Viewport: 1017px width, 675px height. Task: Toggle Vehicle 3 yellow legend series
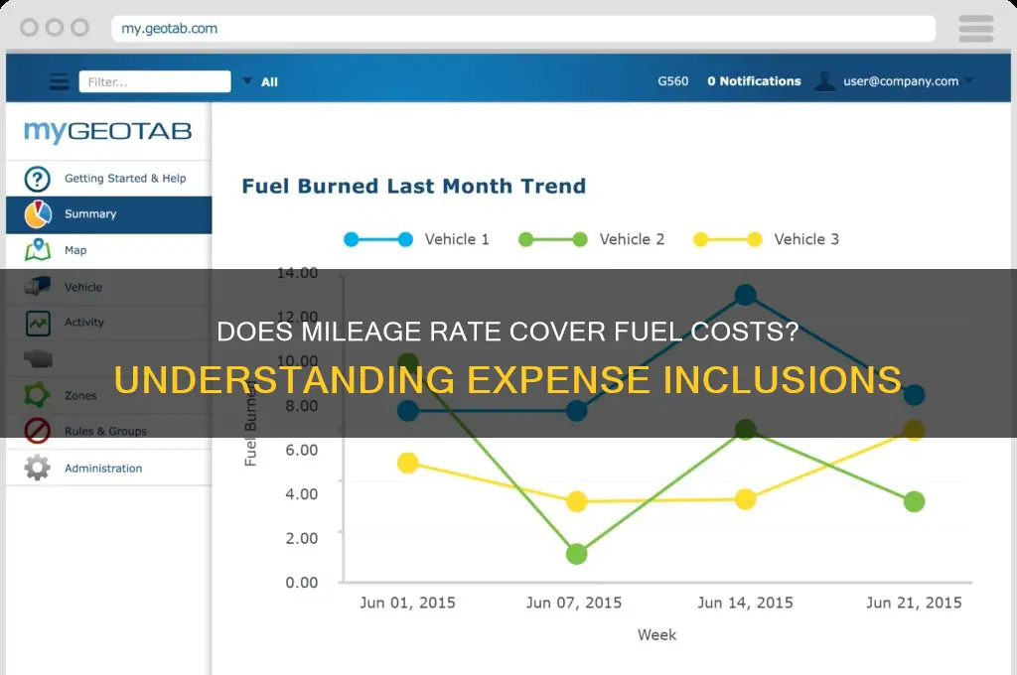(766, 239)
